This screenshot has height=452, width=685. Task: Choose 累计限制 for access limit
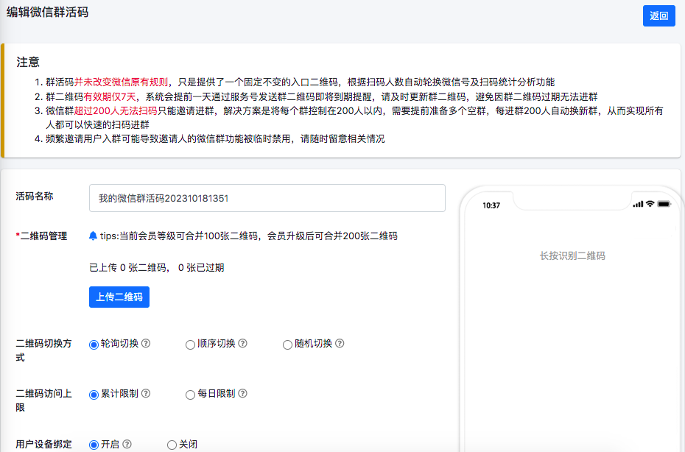click(x=94, y=395)
